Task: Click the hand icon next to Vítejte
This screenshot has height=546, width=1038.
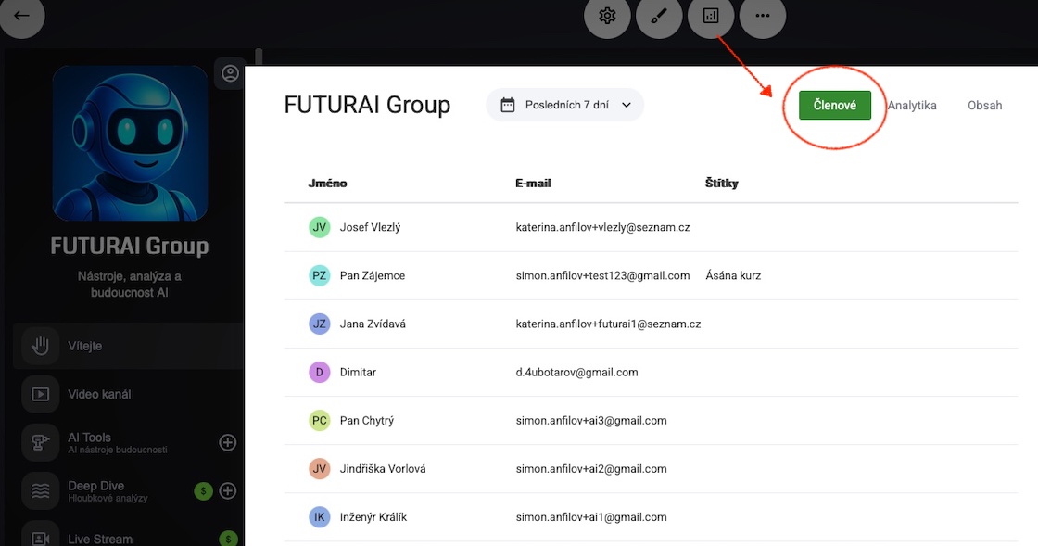Action: [41, 346]
